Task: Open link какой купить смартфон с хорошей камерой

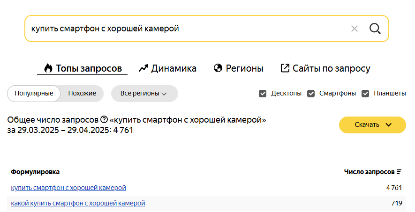Action: (x=78, y=203)
